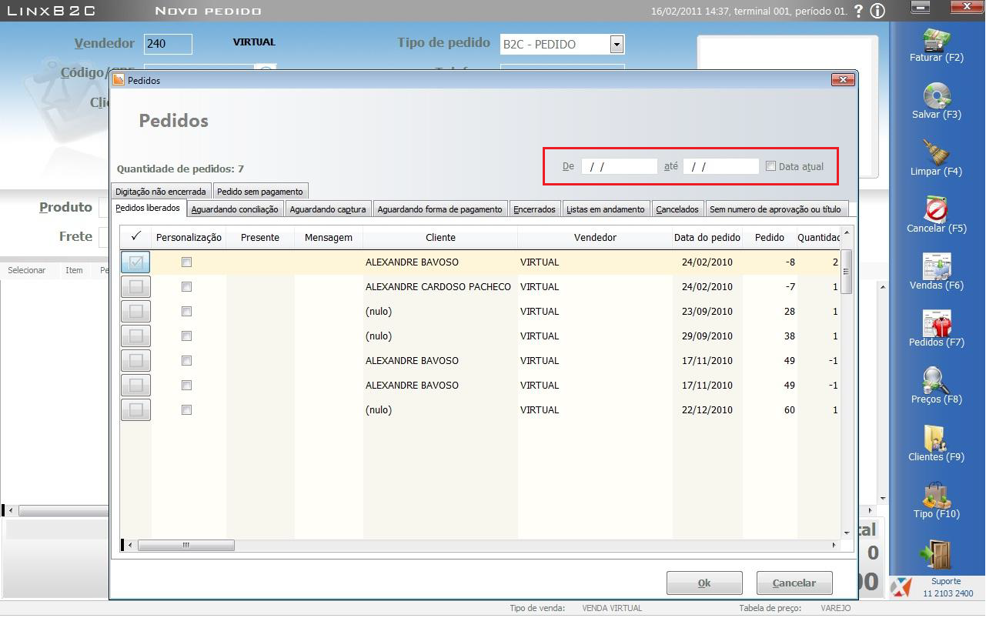Click the horizontal scrollbar thumb in grid

pos(185,546)
